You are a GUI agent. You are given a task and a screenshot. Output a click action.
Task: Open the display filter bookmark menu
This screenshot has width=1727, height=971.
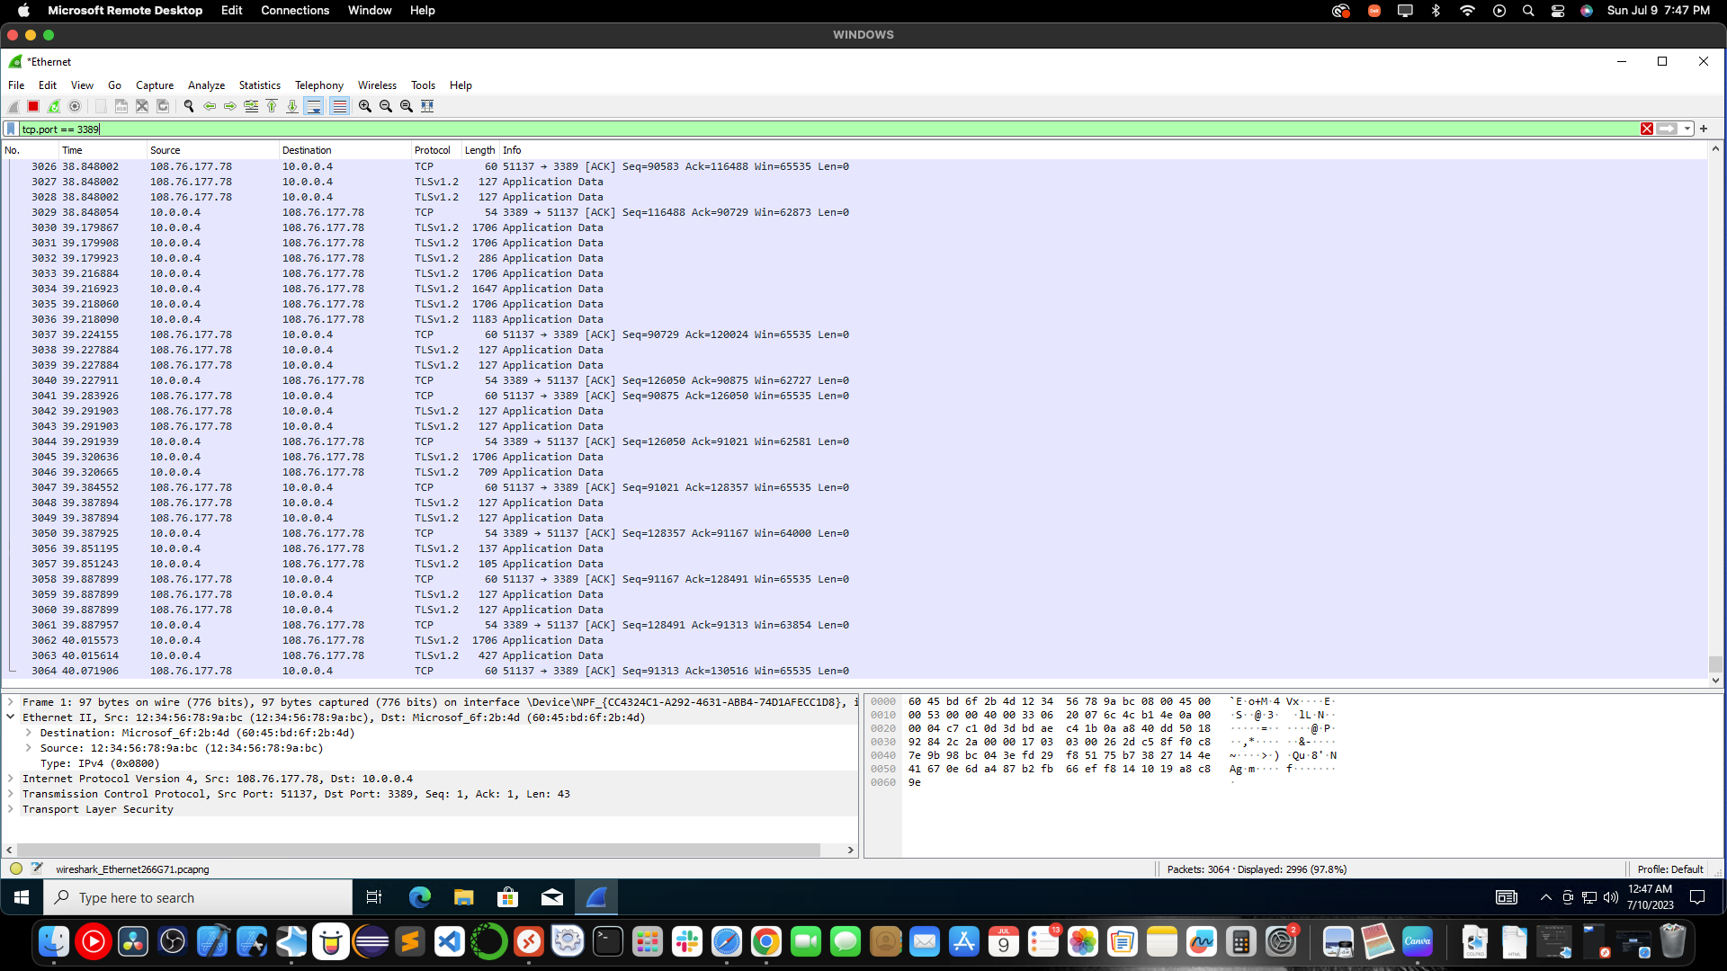11,129
